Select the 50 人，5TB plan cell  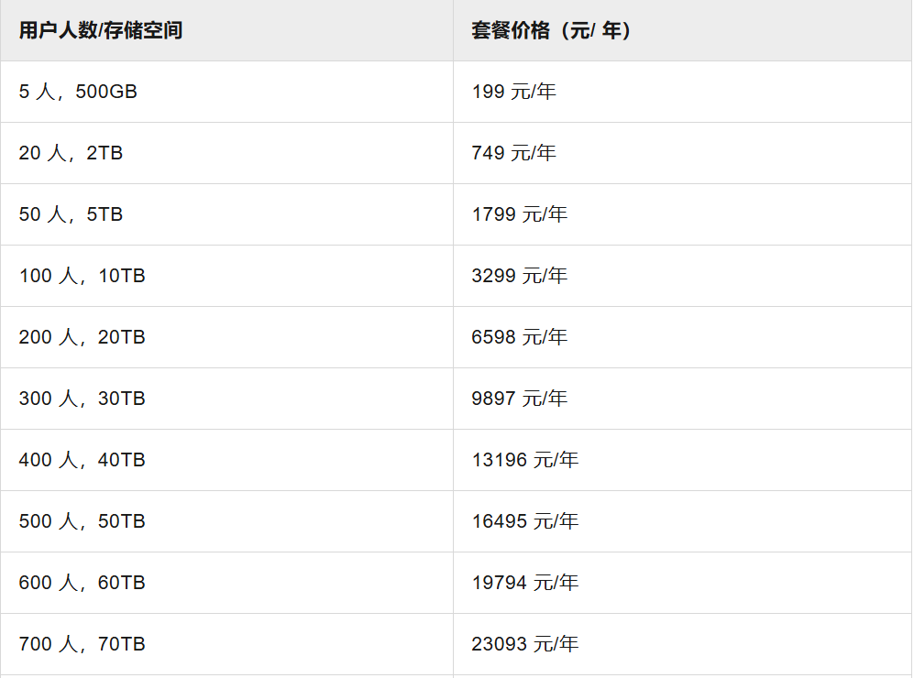click(71, 214)
